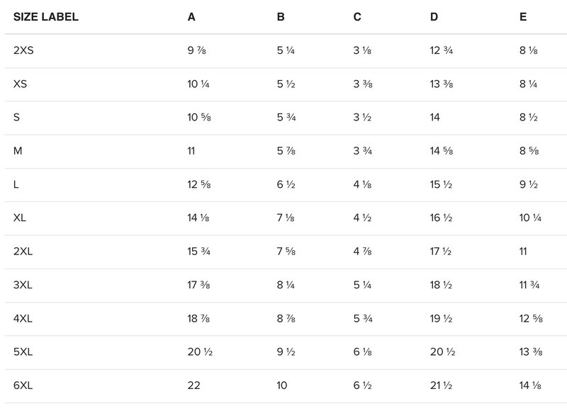
Task: Select the M size row label
Action: (18, 151)
